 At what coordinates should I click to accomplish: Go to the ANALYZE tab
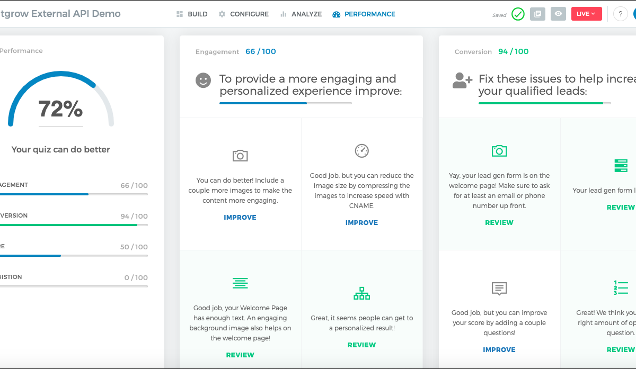click(301, 14)
